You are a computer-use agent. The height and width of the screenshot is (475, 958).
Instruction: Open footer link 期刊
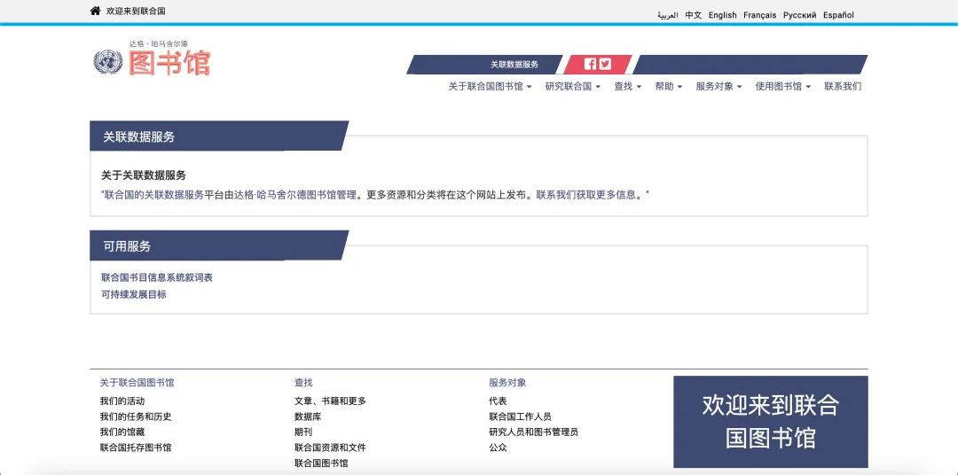tap(303, 432)
